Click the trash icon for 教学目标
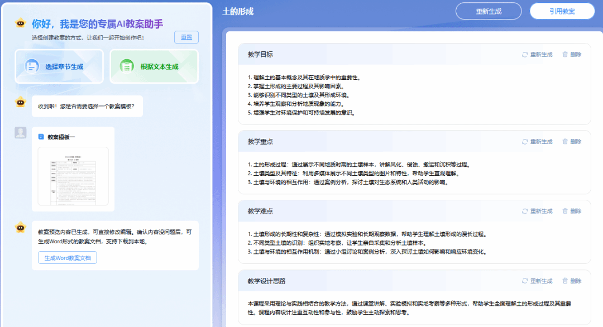Image resolution: width=603 pixels, height=327 pixels. click(565, 55)
